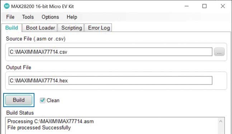Image resolution: width=232 pixels, height=134 pixels.
Task: Click the Output File path field
Action: [110, 80]
